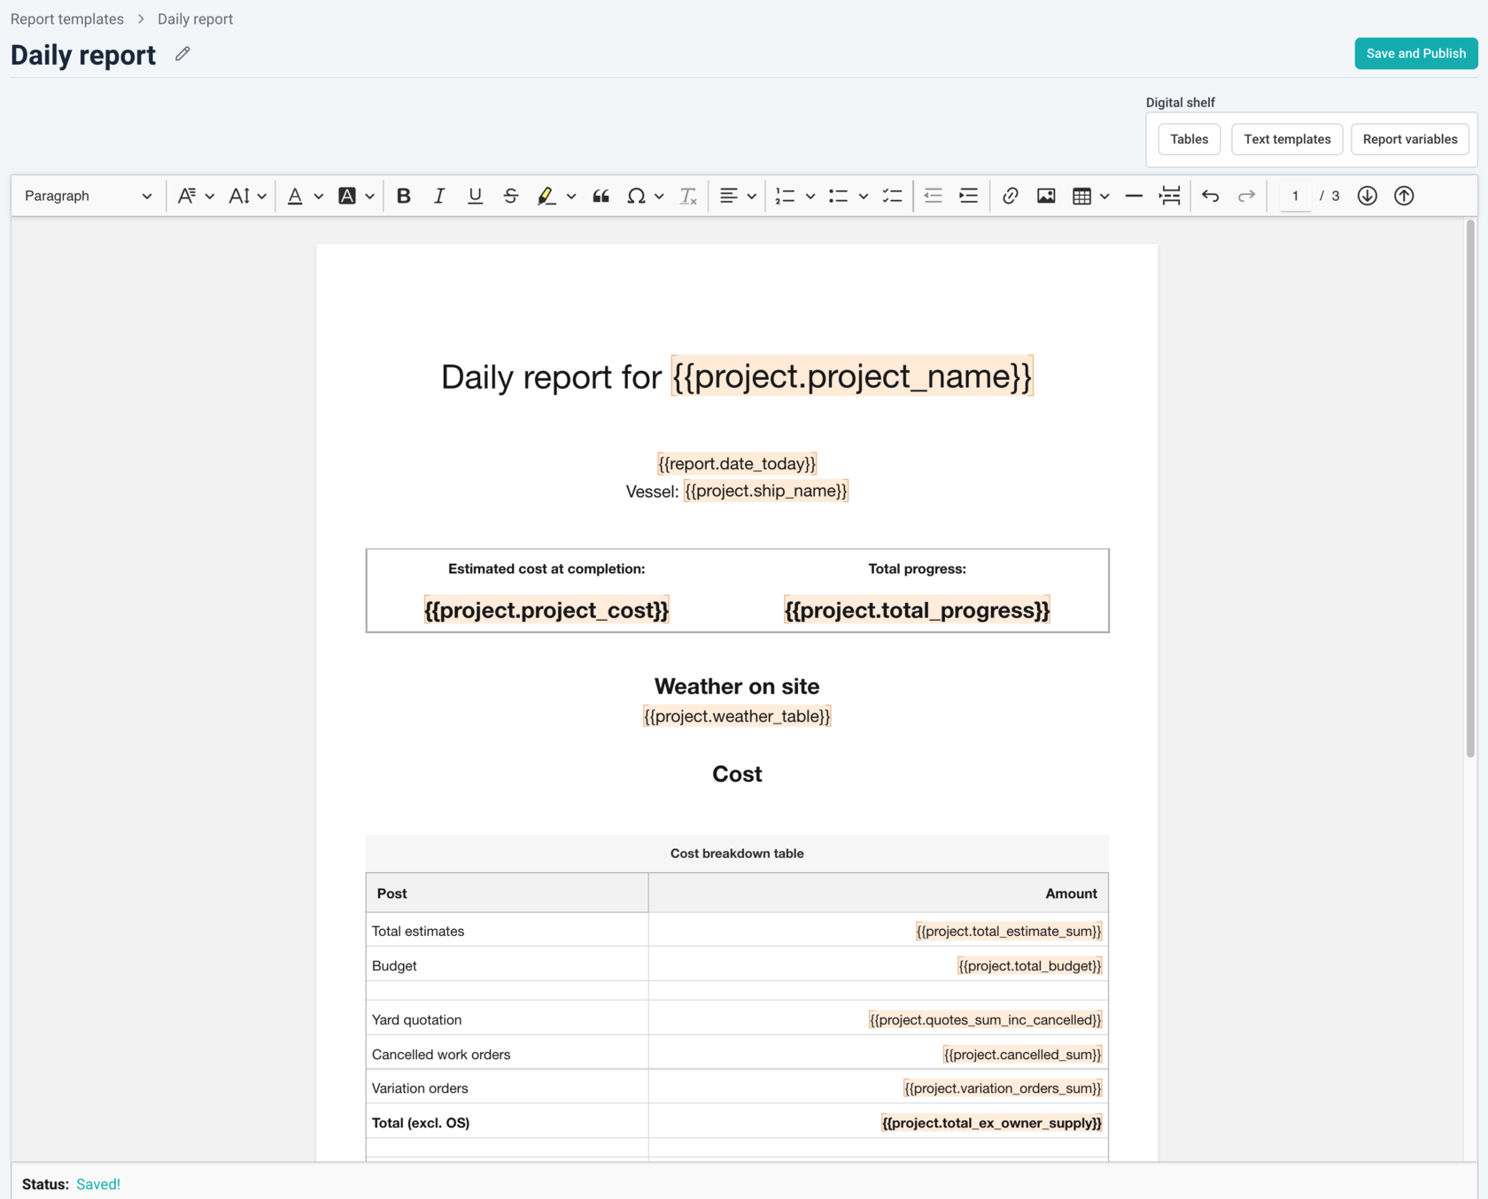The width and height of the screenshot is (1488, 1199).
Task: Open font color dropdown arrow
Action: tap(319, 197)
